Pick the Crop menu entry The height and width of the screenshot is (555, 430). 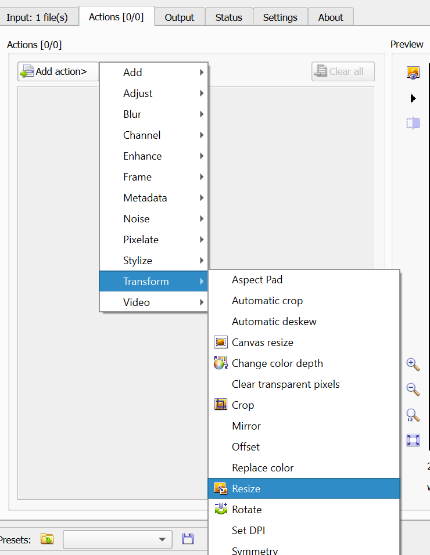pyautogui.click(x=243, y=405)
